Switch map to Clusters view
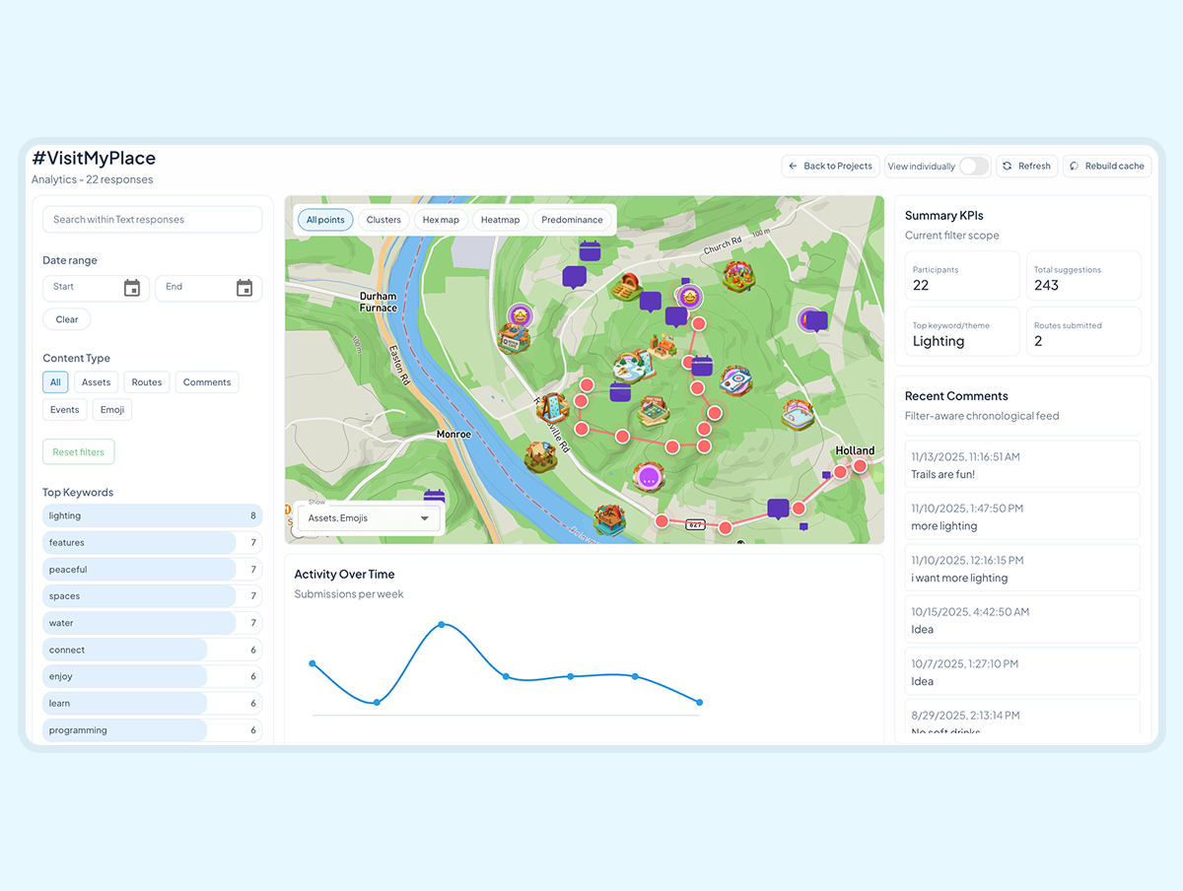This screenshot has height=891, width=1183. (383, 220)
